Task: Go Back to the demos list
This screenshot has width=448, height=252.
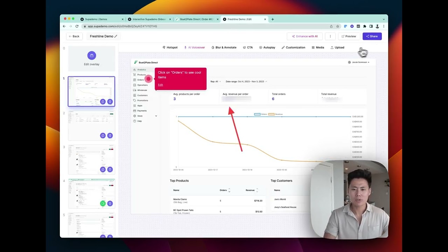Action: [74, 36]
